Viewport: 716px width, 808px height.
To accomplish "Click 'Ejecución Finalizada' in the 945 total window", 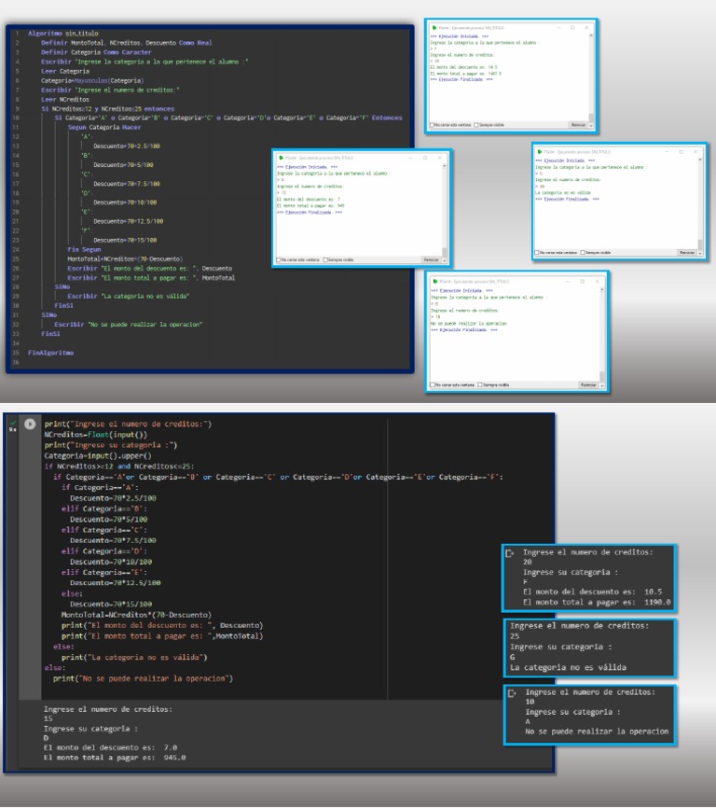I will point(310,213).
